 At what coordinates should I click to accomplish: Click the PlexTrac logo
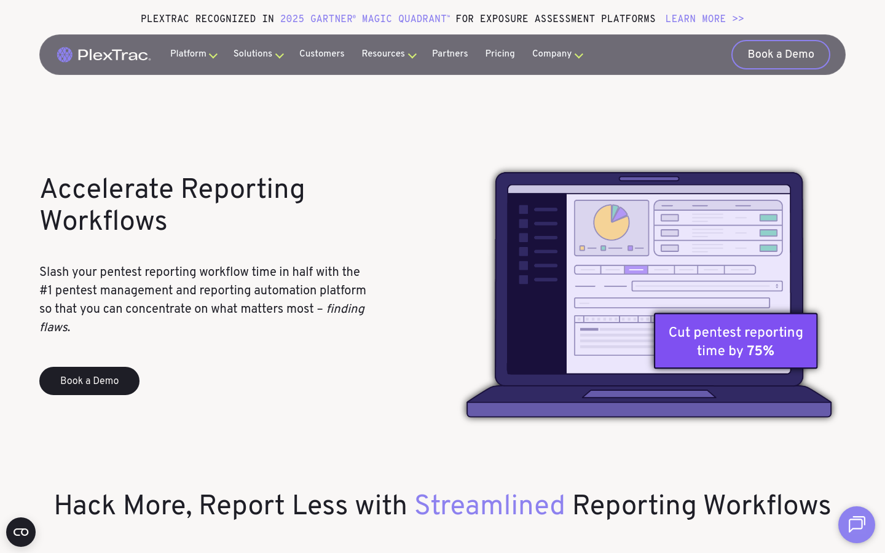(x=104, y=55)
